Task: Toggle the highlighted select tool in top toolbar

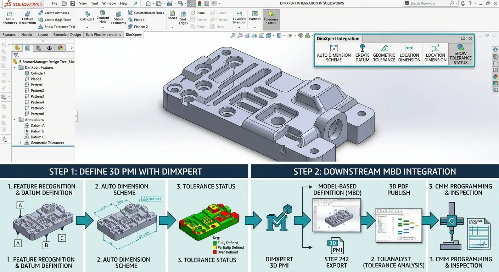Action: tap(191, 4)
